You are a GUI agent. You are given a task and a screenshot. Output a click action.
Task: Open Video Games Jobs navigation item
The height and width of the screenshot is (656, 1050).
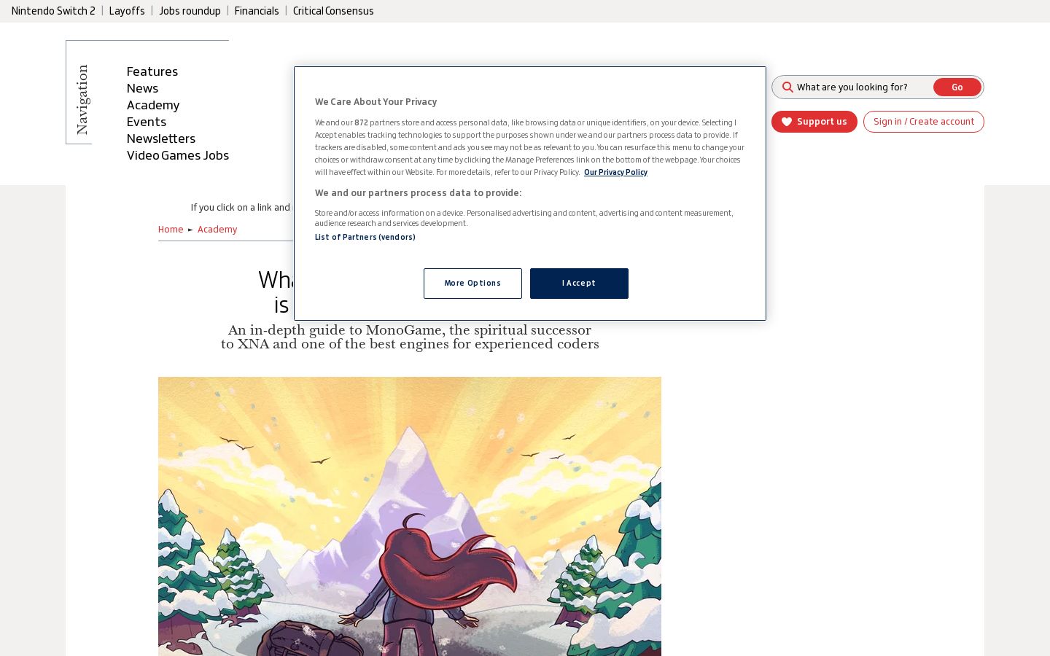pos(178,155)
